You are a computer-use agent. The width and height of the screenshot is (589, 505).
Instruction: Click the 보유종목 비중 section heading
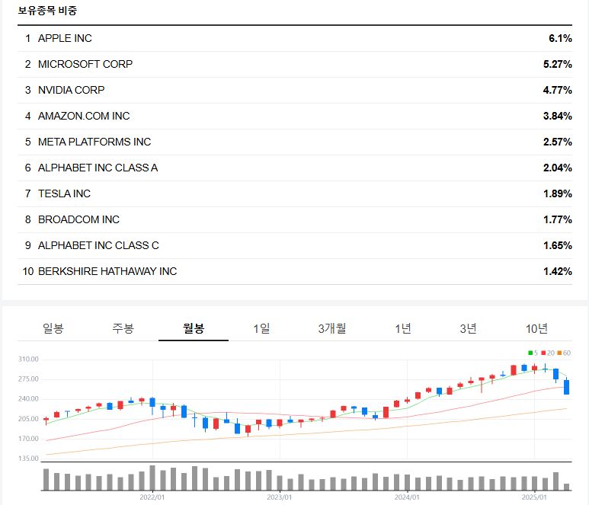click(47, 11)
